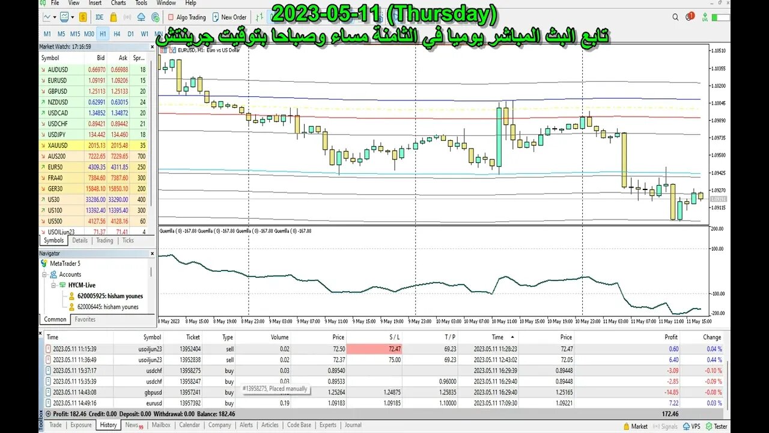
Task: Open the File menu
Action: 55,3
